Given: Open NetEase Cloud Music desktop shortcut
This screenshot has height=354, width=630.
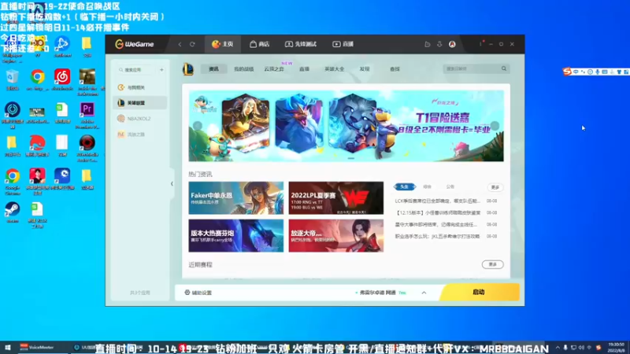Looking at the screenshot, I should (x=62, y=80).
